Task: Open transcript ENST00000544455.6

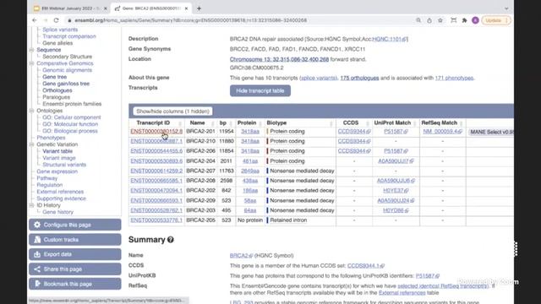Action: pyautogui.click(x=156, y=151)
